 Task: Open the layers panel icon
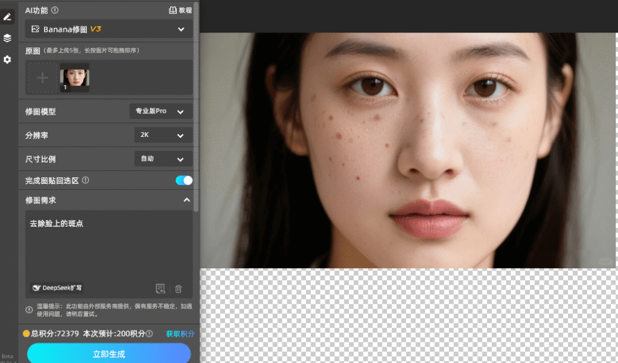pyautogui.click(x=7, y=38)
